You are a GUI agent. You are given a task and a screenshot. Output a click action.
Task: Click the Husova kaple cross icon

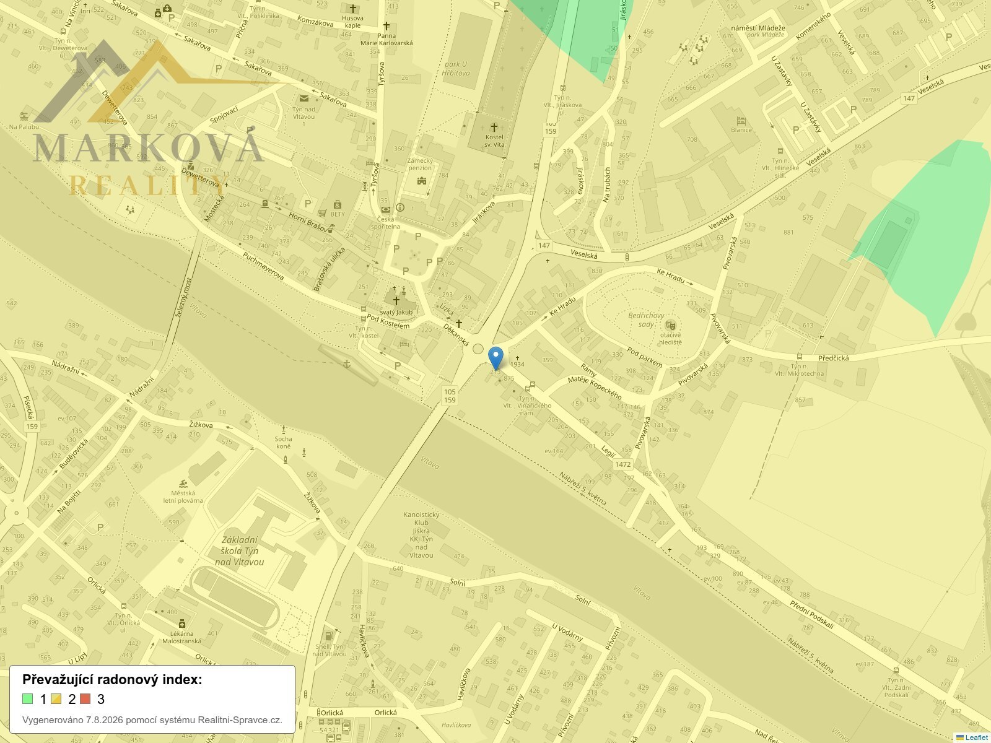click(353, 9)
